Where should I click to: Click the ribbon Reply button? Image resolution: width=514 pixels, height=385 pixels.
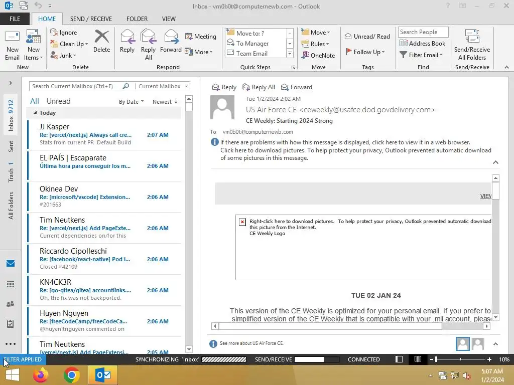[127, 41]
